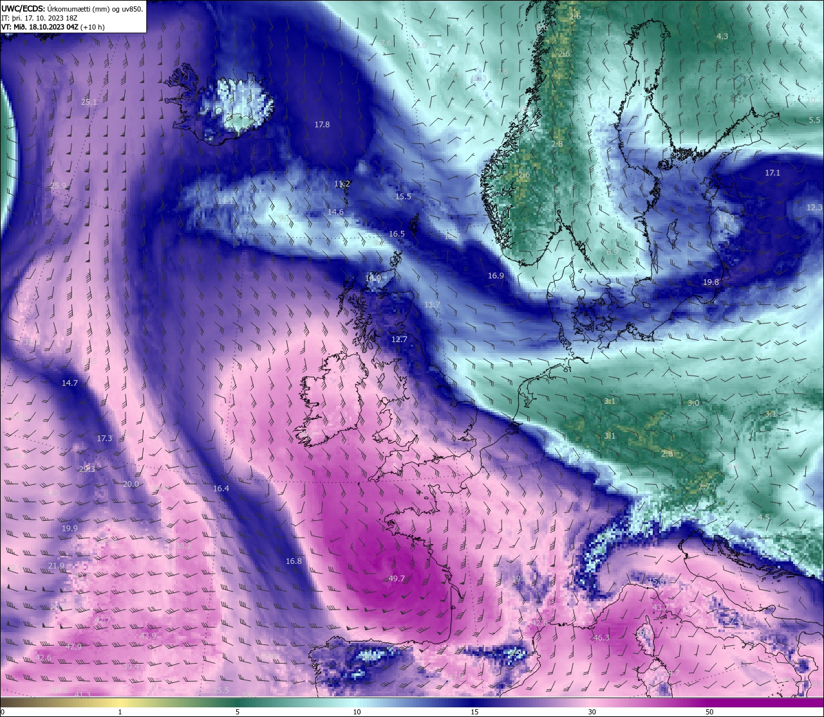Click the 16.5 value near Shetland
The width and height of the screenshot is (824, 717).
(x=397, y=234)
